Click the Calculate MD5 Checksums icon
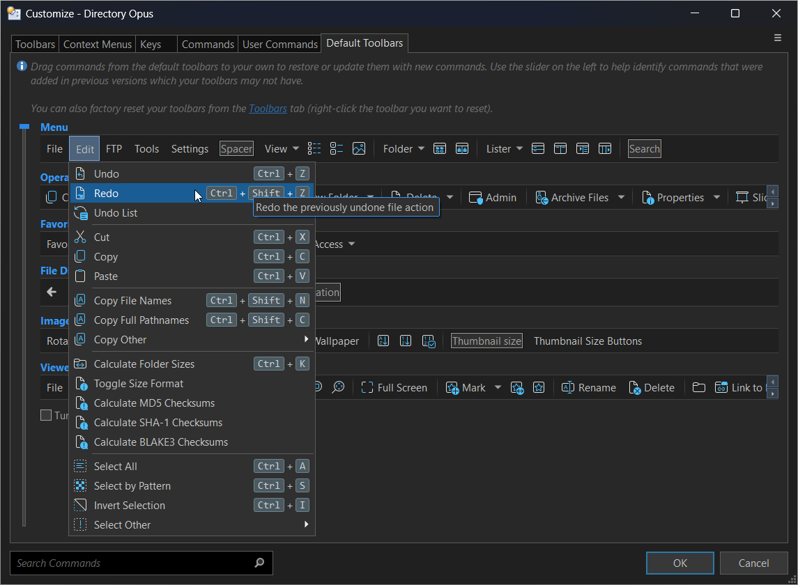Screen dimensions: 798x585 (x=80, y=403)
